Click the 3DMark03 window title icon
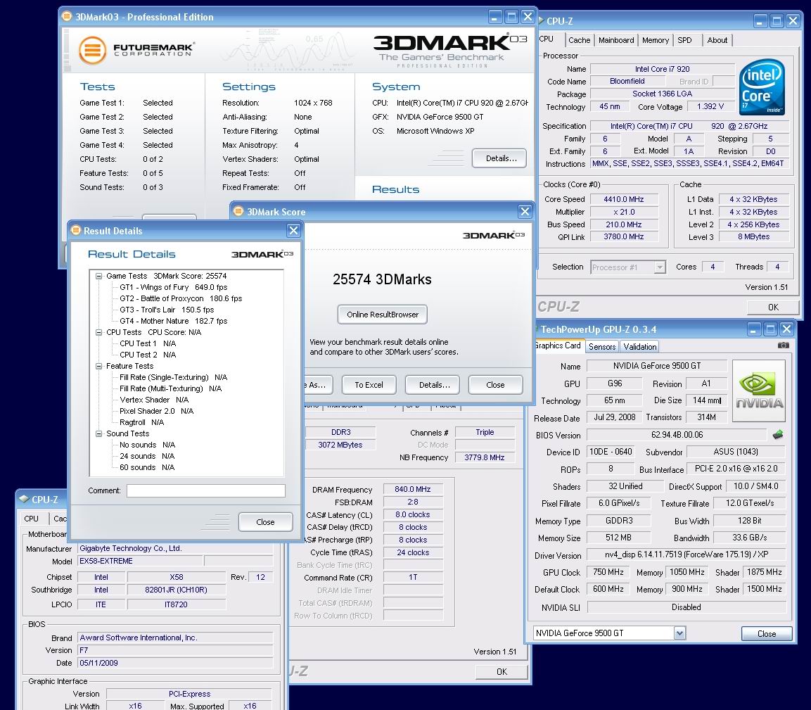This screenshot has width=811, height=710. click(x=67, y=16)
